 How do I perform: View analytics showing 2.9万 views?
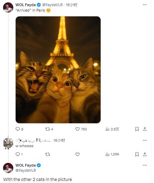pos(112,129)
